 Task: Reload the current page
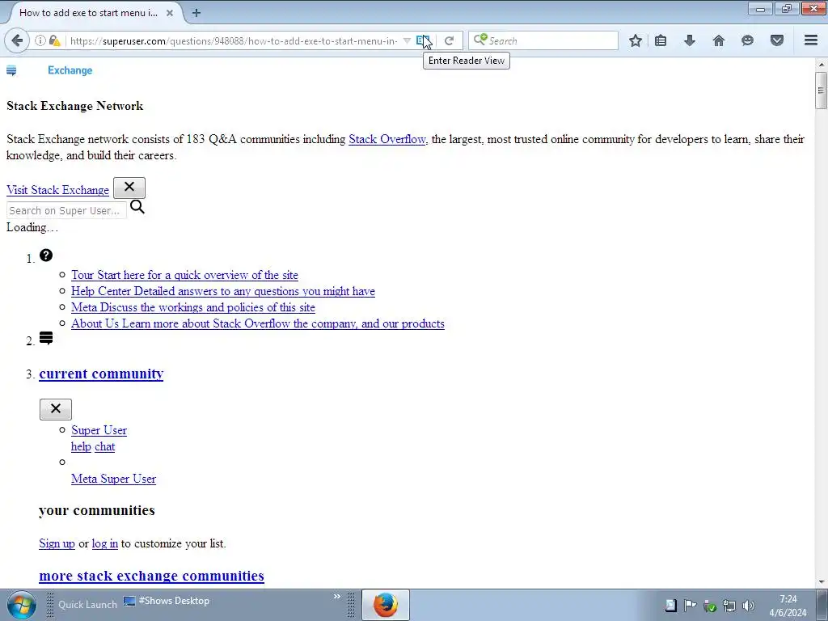pos(449,40)
